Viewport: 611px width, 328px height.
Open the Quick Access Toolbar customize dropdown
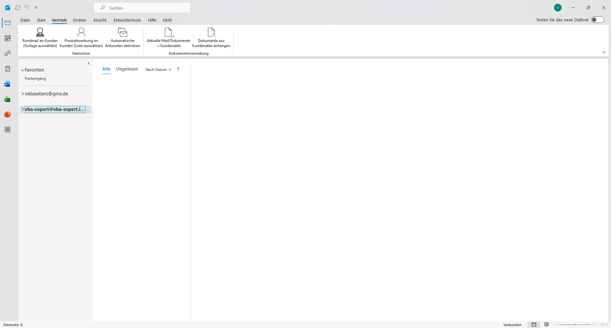pyautogui.click(x=36, y=8)
